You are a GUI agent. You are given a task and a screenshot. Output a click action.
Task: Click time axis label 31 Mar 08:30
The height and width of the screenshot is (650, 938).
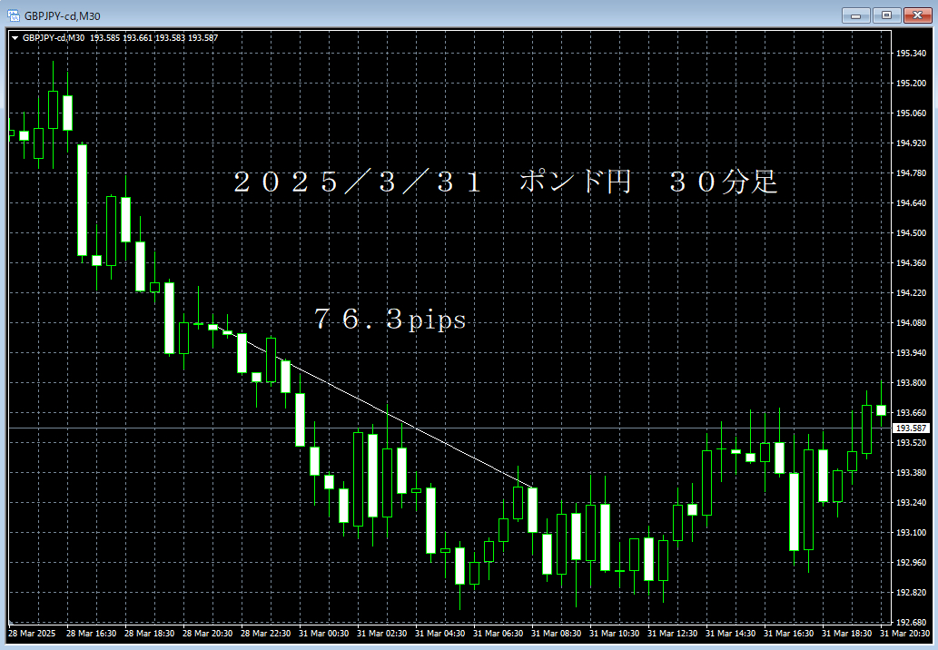[x=556, y=634]
